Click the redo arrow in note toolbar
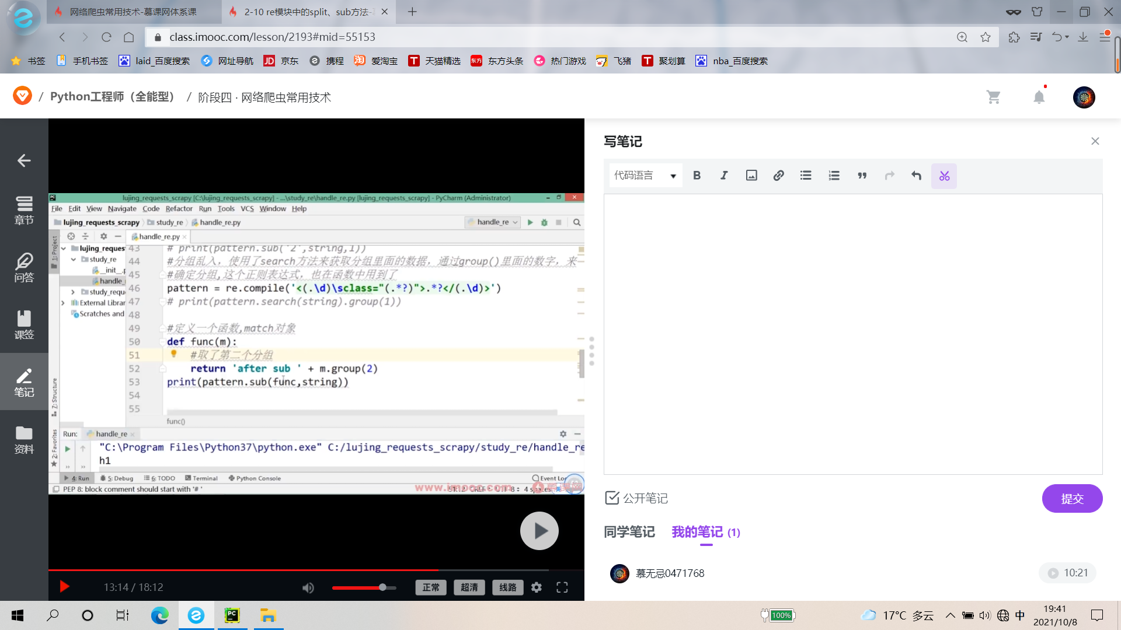This screenshot has height=630, width=1121. pyautogui.click(x=889, y=176)
